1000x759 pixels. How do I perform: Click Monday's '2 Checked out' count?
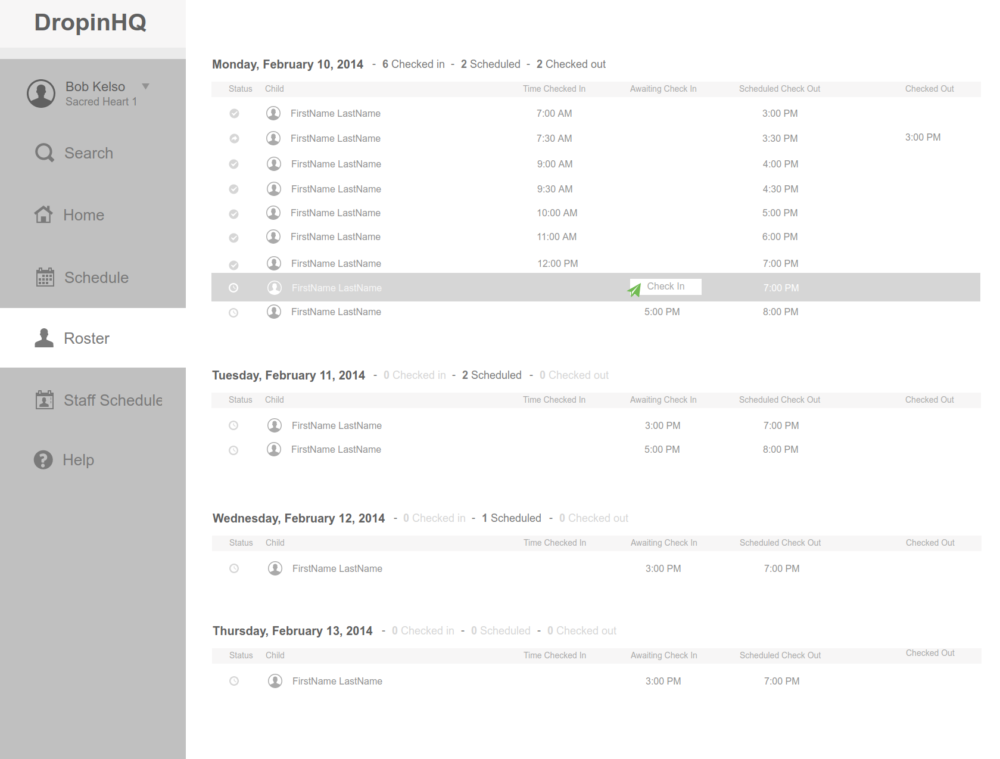pos(571,64)
